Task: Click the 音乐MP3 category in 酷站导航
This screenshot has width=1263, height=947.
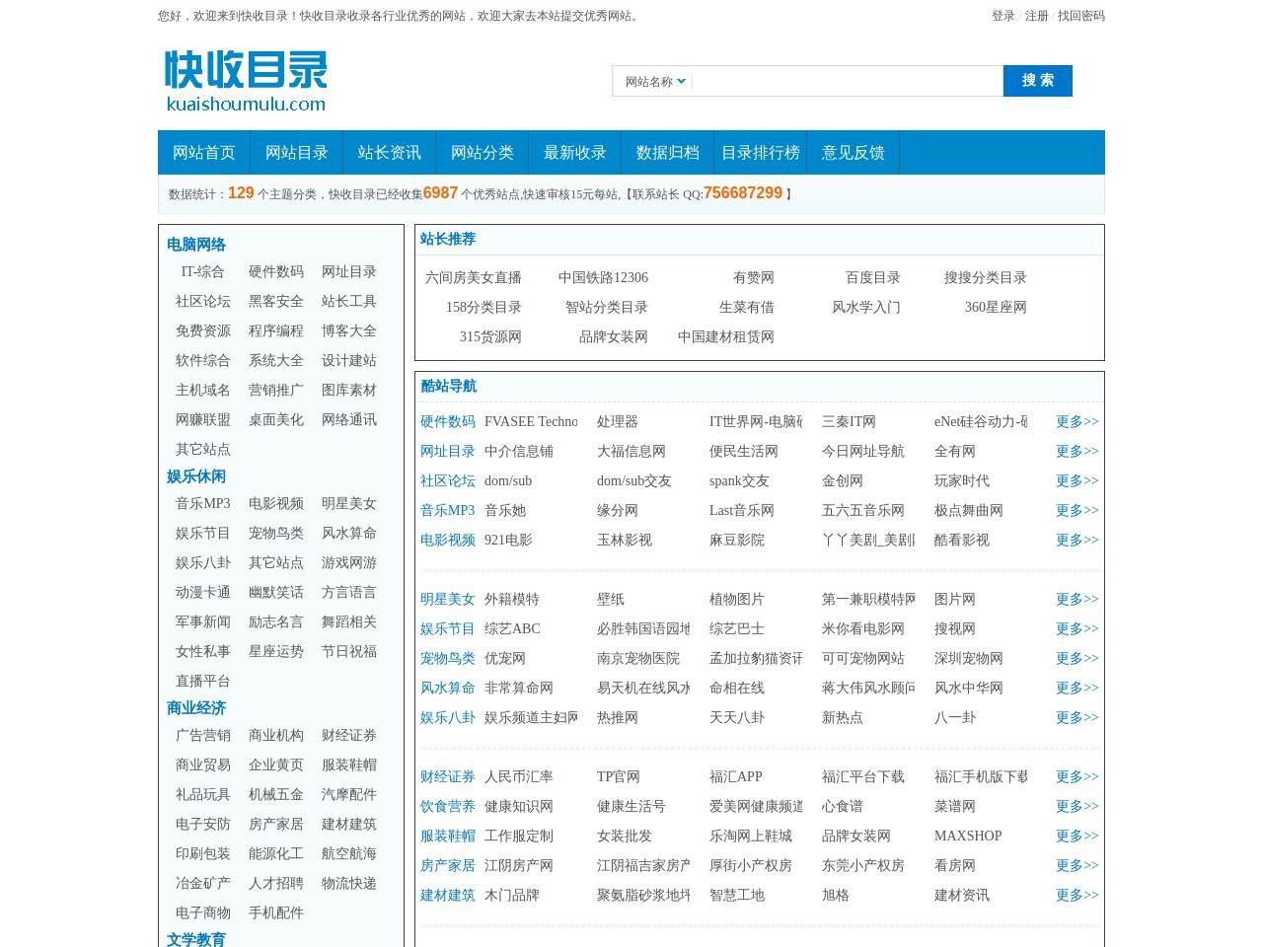Action: (447, 511)
